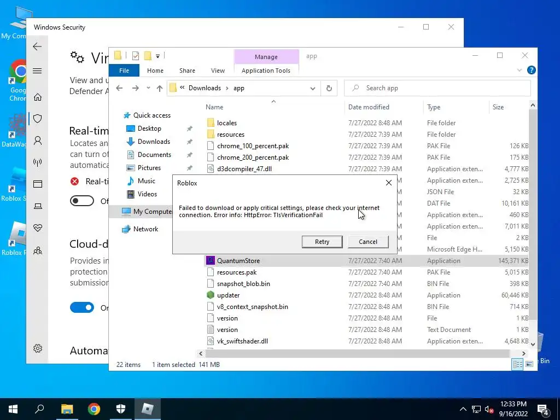Open the View ribbon tab

click(218, 71)
